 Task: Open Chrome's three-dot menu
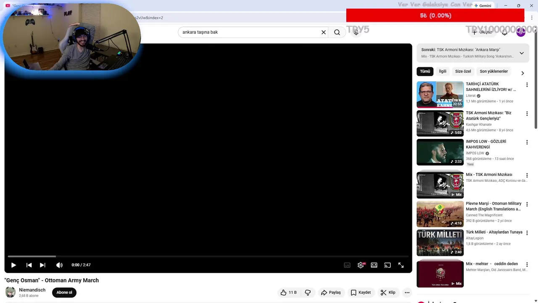click(x=532, y=18)
